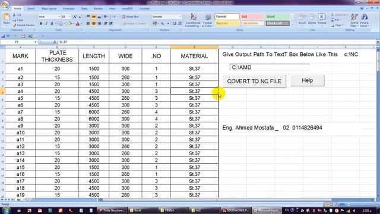This screenshot has width=380, height=214.
Task: Decrease the cell indent
Action: pyautogui.click(x=106, y=24)
